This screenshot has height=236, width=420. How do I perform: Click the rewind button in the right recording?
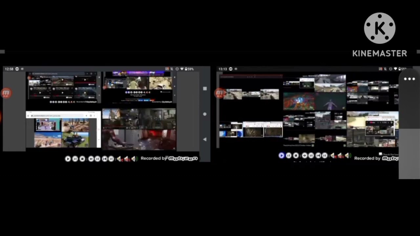304,155
